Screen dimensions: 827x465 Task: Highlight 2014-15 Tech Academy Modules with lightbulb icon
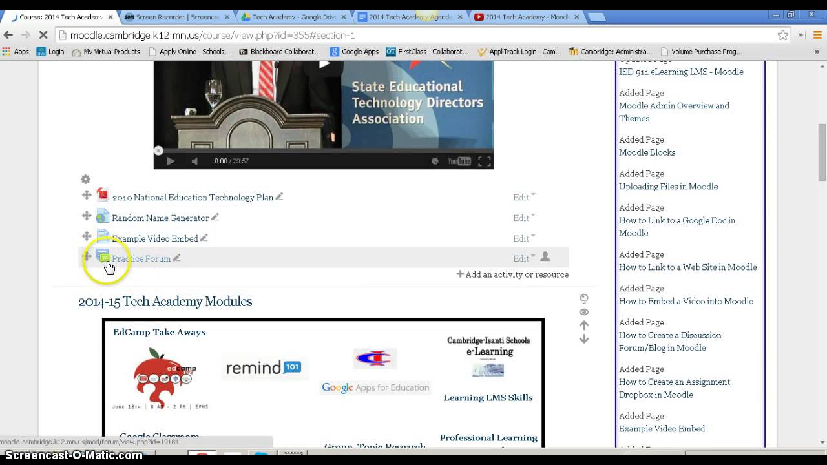(x=584, y=298)
